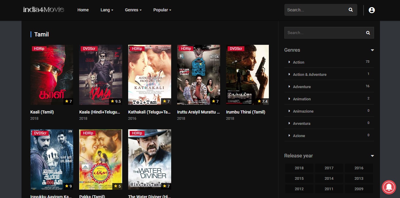The height and width of the screenshot is (198, 400).
Task: Collapse the Release year section arrow
Action: [372, 156]
